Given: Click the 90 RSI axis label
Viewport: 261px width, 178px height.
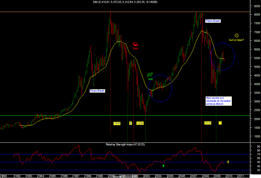Looking at the screenshot, I should coord(259,146).
